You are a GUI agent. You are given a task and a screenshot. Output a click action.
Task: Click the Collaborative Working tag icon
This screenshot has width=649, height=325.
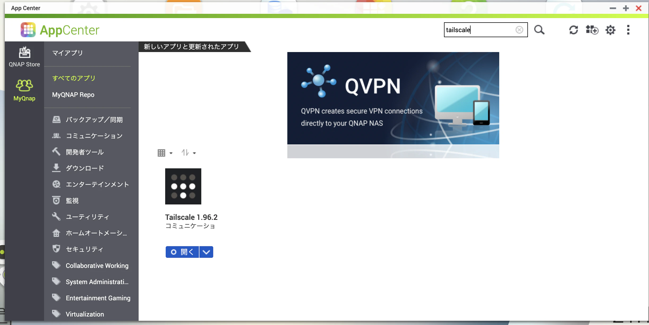click(x=56, y=265)
